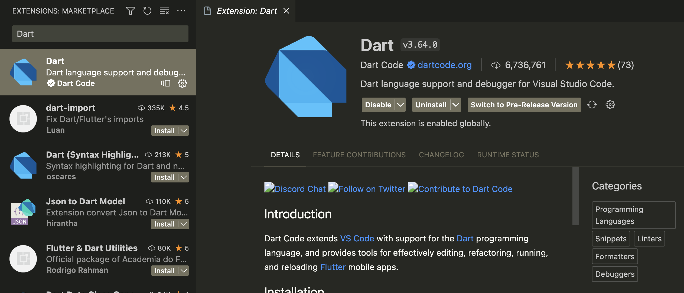Click the Flutter & Dart Utilities icon

click(x=23, y=259)
